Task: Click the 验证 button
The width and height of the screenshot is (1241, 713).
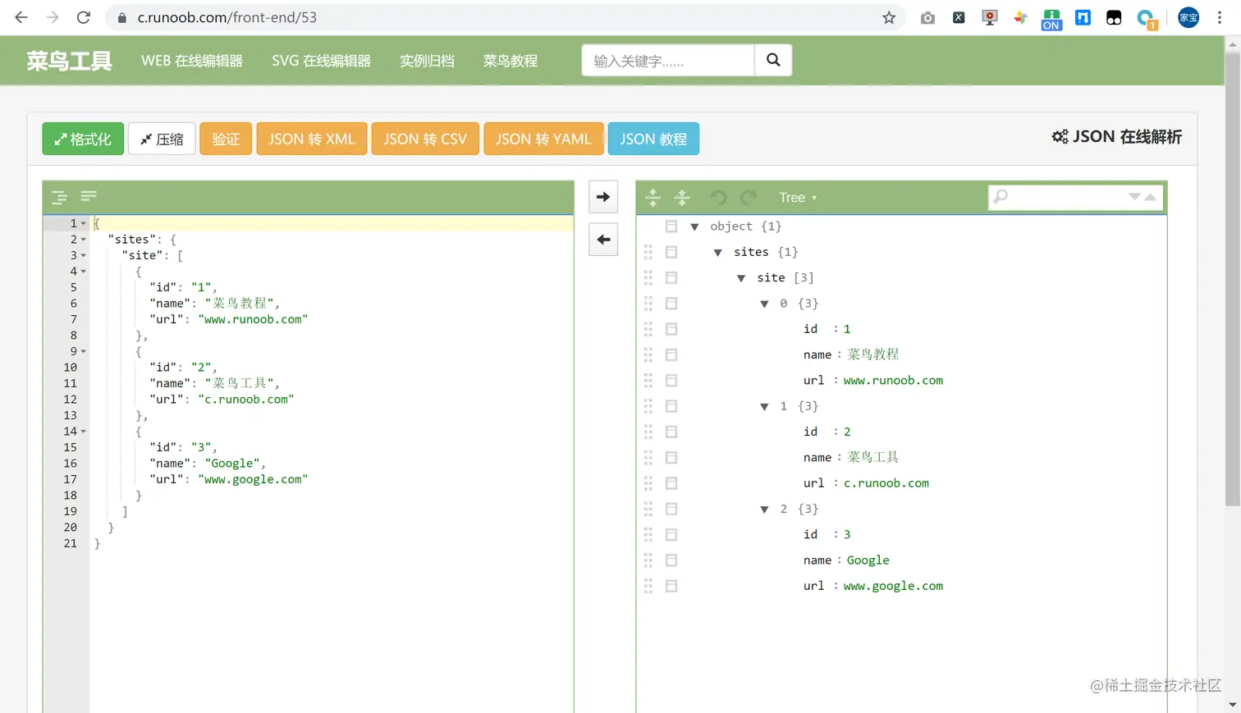Action: click(x=226, y=139)
